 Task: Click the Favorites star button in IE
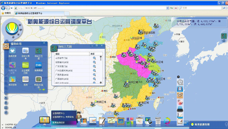tap(6, 13)
